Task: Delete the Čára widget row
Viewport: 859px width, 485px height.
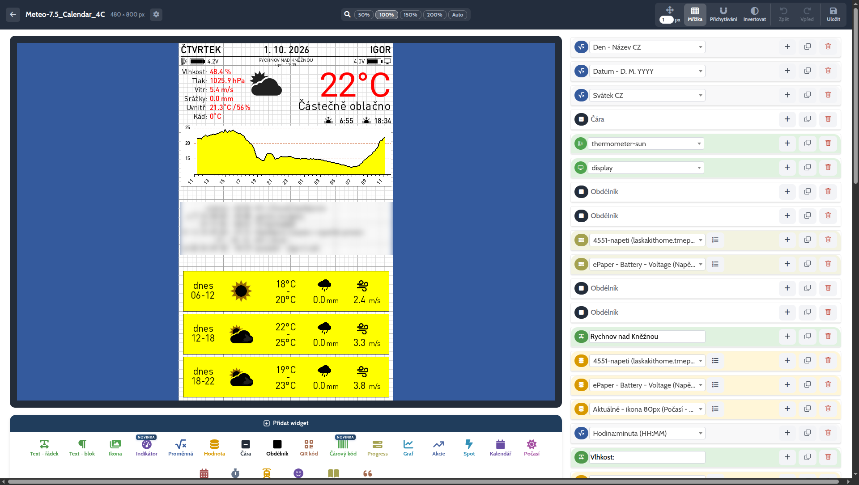Action: coord(828,119)
